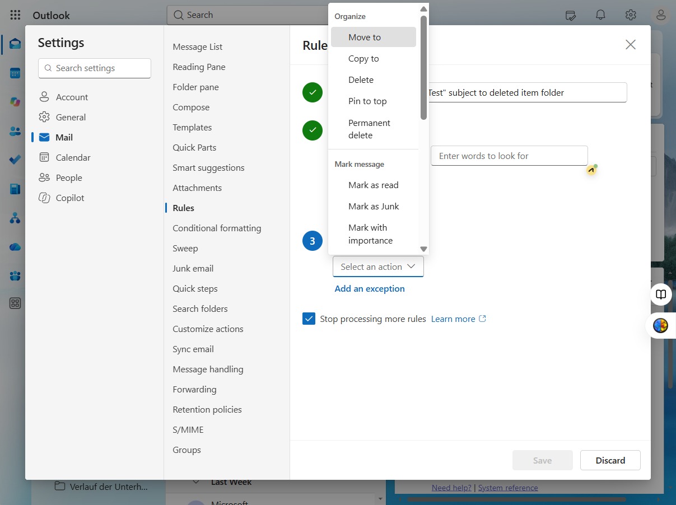Click the My Day calendar-check icon
This screenshot has width=676, height=505.
(x=570, y=15)
